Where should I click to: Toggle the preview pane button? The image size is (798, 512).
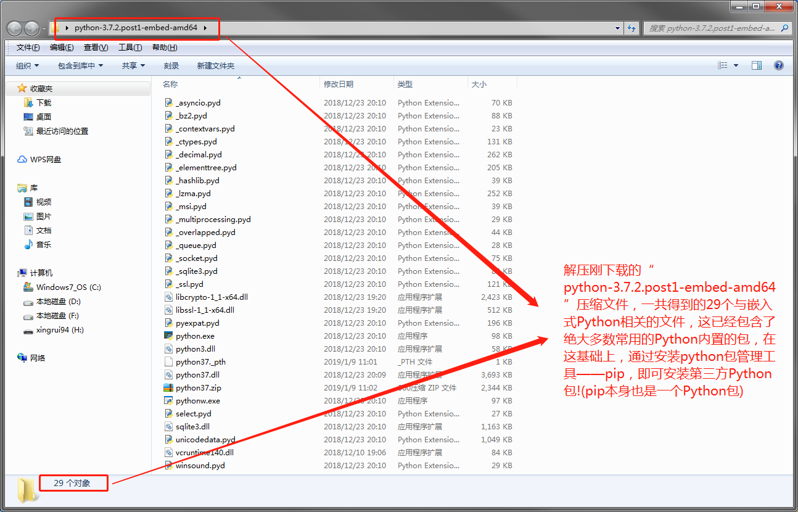757,65
